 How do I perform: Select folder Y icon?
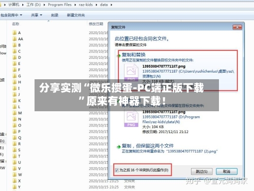pos(15,187)
